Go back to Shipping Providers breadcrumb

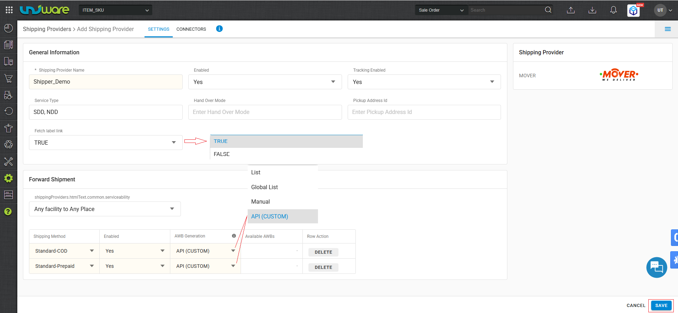click(x=47, y=29)
